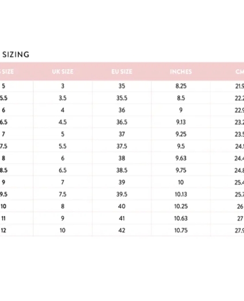Select the UK size 3.5 cell
Screen dimensions: 244x301
coord(63,98)
